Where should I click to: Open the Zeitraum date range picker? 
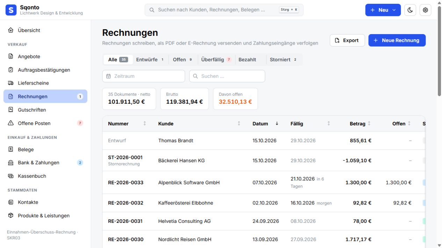pos(144,76)
